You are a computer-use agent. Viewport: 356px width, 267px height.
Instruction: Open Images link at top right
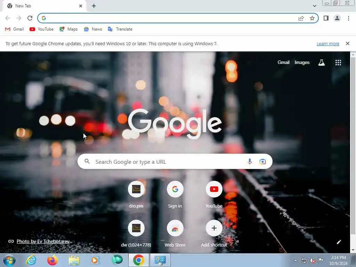point(302,63)
